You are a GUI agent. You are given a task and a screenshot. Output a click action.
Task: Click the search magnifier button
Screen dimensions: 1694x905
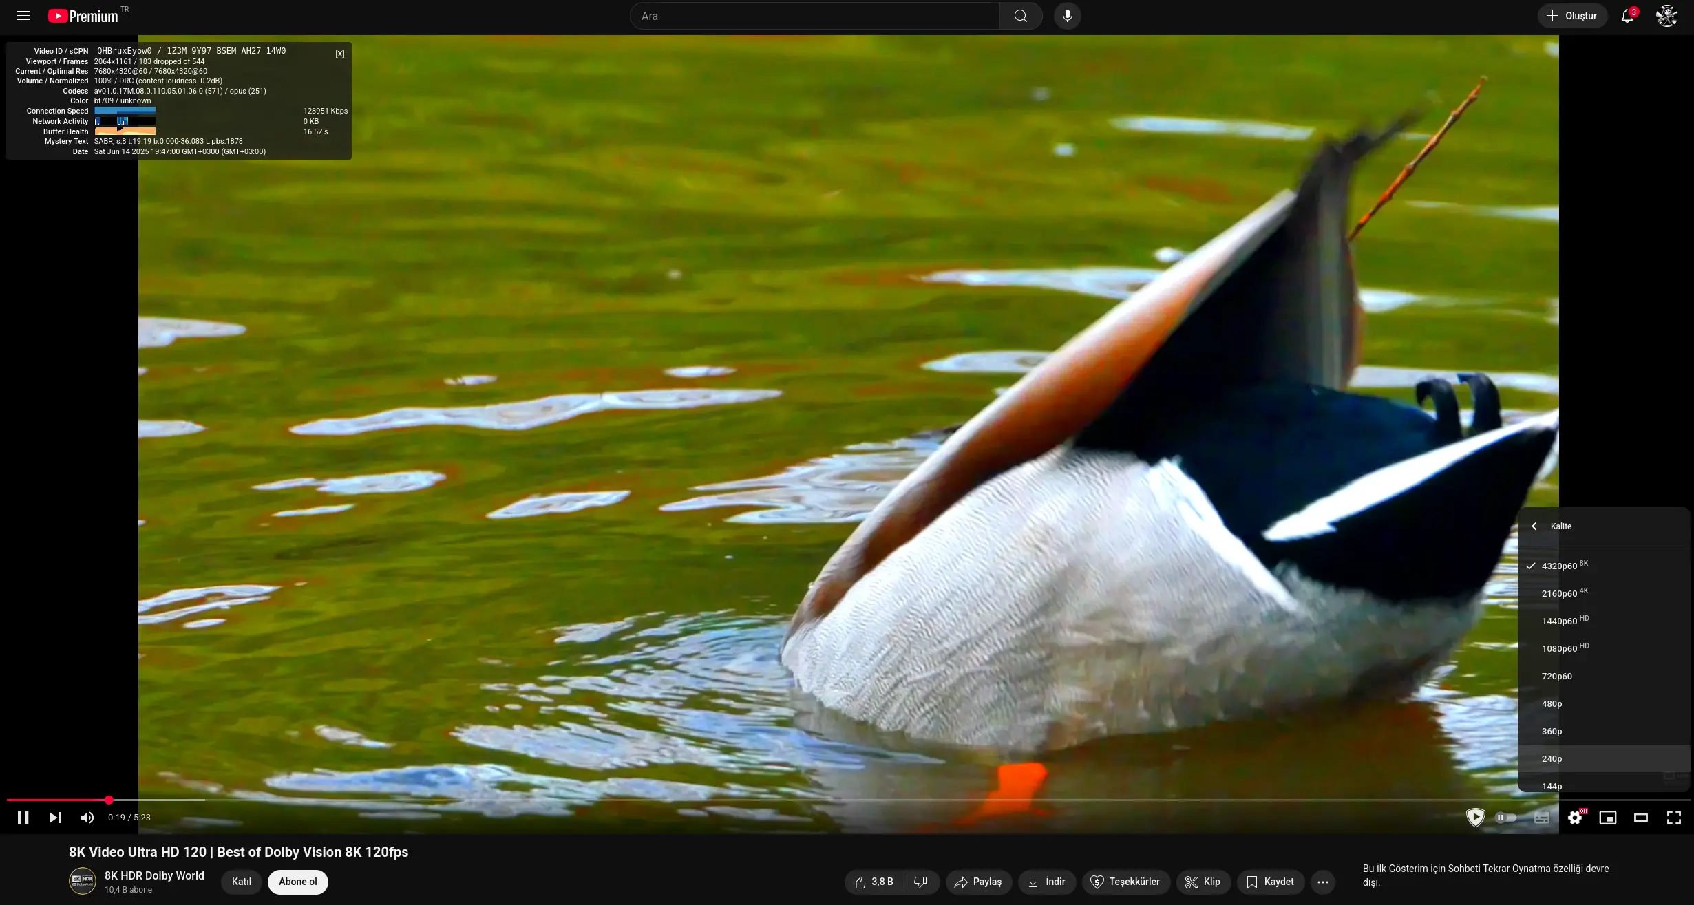point(1021,16)
